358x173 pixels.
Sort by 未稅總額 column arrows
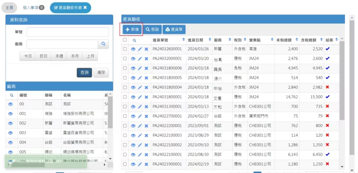click(x=297, y=40)
